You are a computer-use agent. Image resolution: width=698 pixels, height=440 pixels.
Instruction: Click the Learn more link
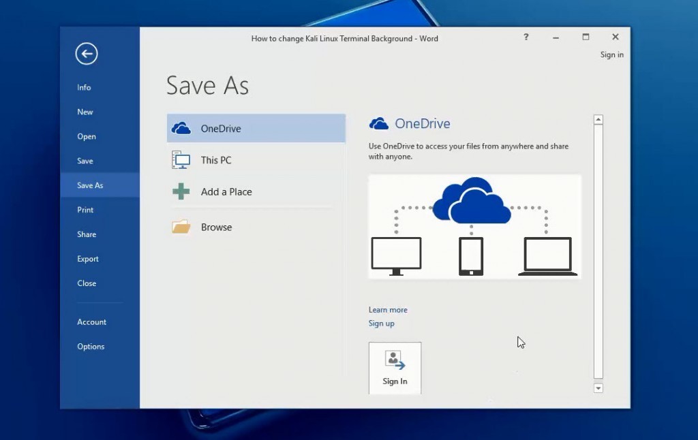pyautogui.click(x=388, y=309)
